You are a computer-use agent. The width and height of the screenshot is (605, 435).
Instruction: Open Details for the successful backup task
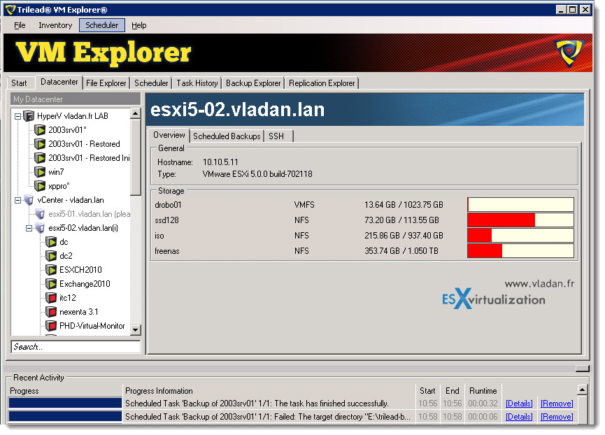pos(519,404)
